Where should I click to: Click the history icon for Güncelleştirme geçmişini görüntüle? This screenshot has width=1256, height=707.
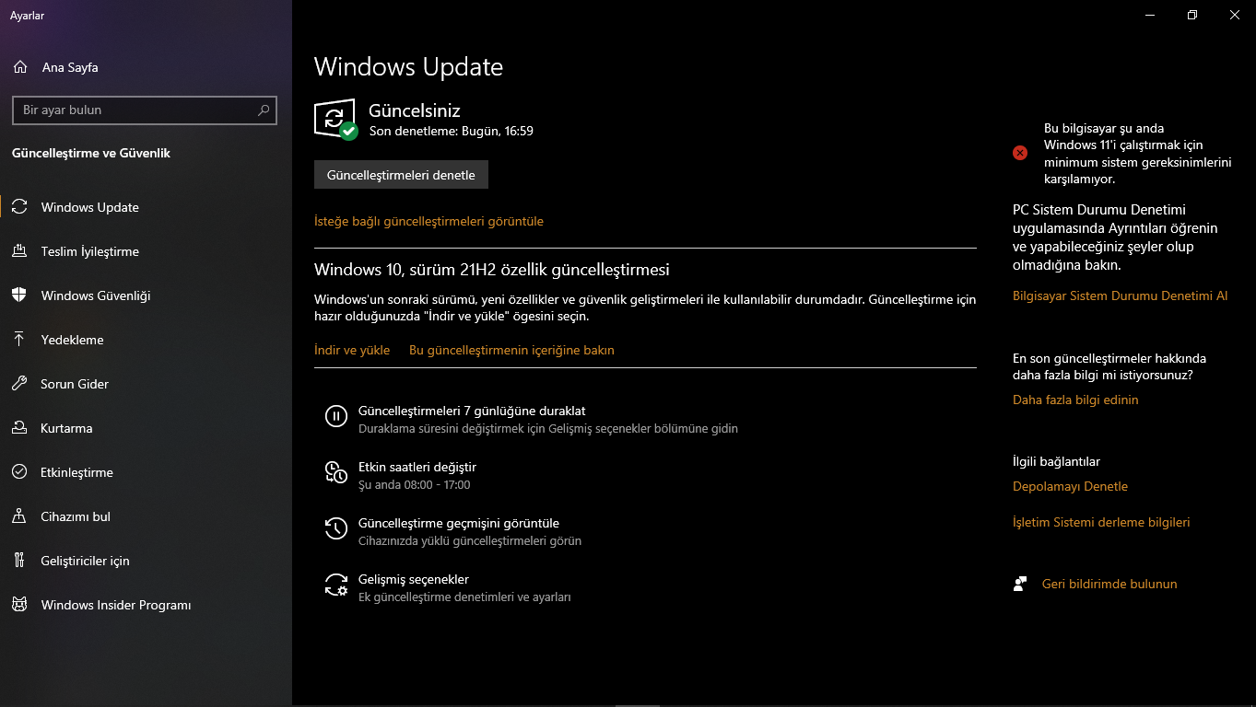pos(336,528)
